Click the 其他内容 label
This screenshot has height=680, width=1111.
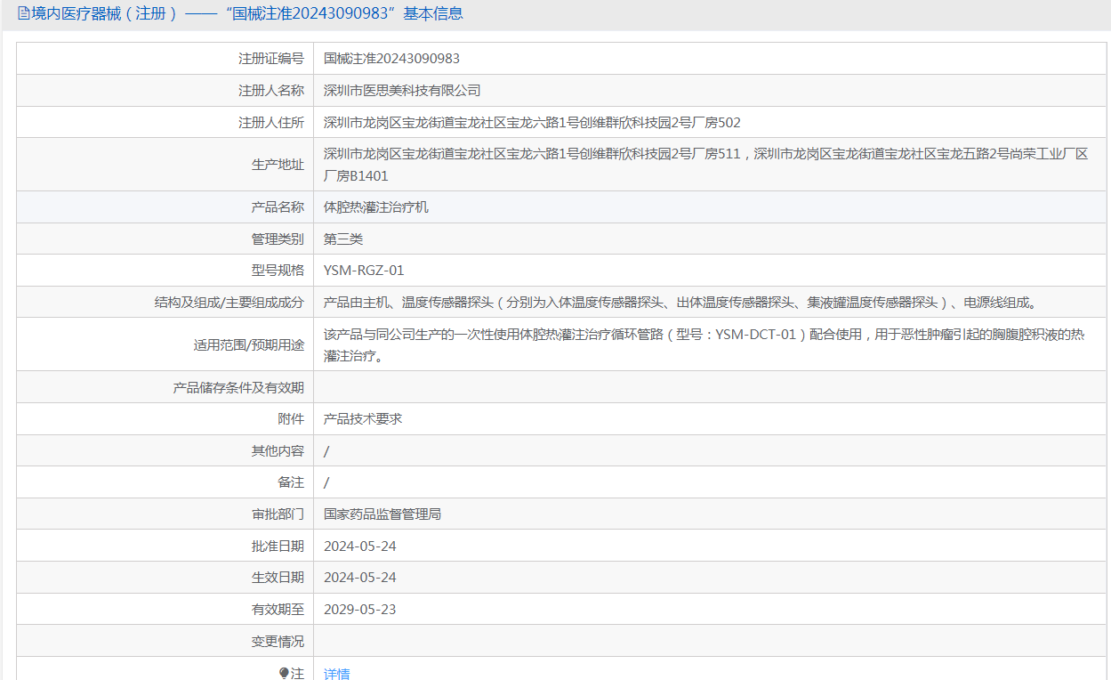pyautogui.click(x=278, y=451)
